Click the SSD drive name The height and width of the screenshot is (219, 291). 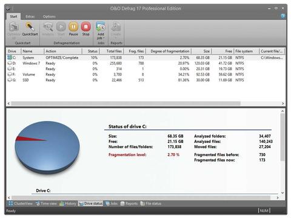25,80
